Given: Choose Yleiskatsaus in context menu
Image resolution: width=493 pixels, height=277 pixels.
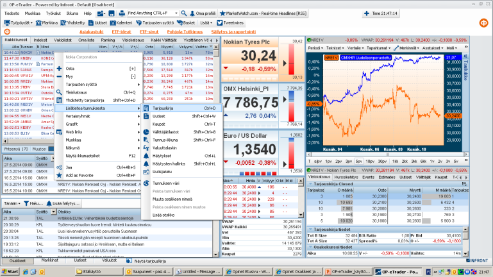Looking at the screenshot, I should tap(98, 92).
